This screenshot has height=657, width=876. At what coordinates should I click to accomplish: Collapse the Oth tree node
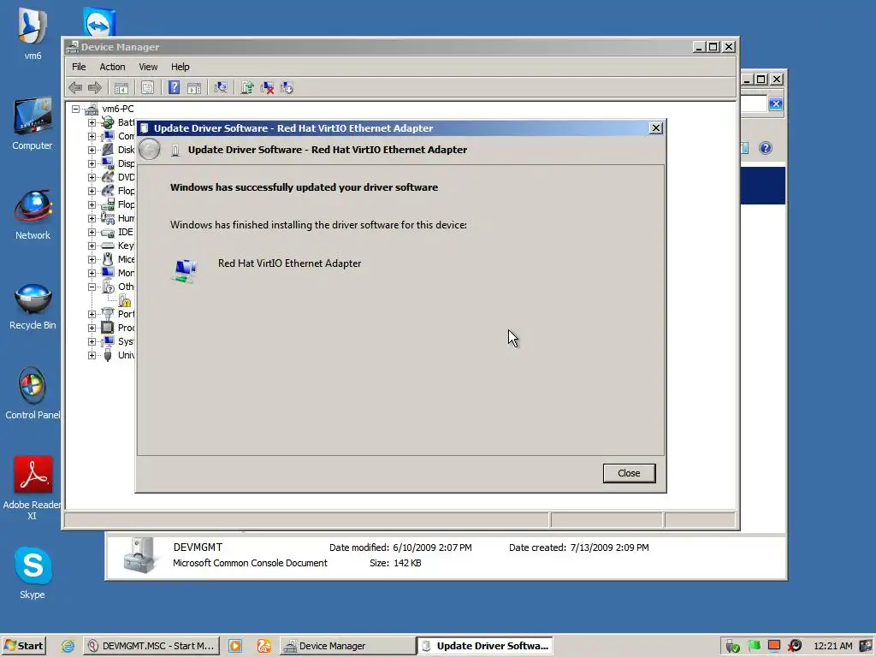click(92, 287)
